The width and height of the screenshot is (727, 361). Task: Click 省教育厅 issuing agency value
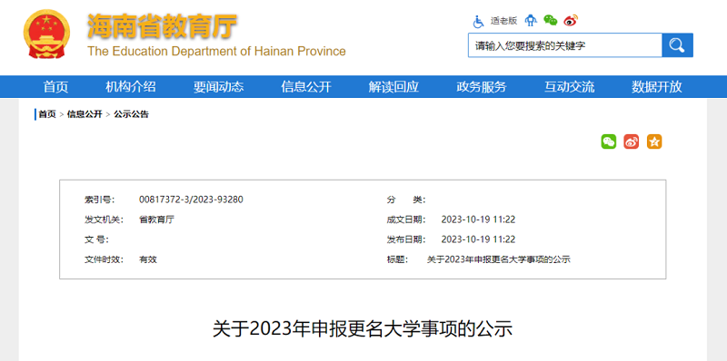tap(156, 220)
